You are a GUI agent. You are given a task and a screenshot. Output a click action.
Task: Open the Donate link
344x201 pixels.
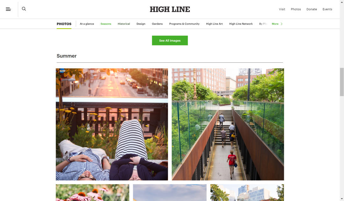tap(312, 9)
